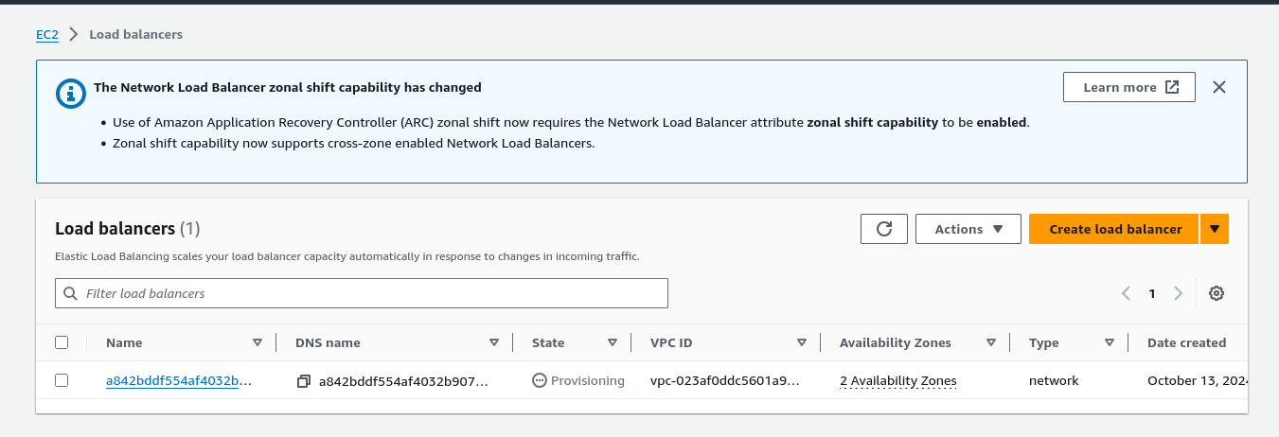Open the Actions dropdown menu
1279x437 pixels.
(968, 229)
